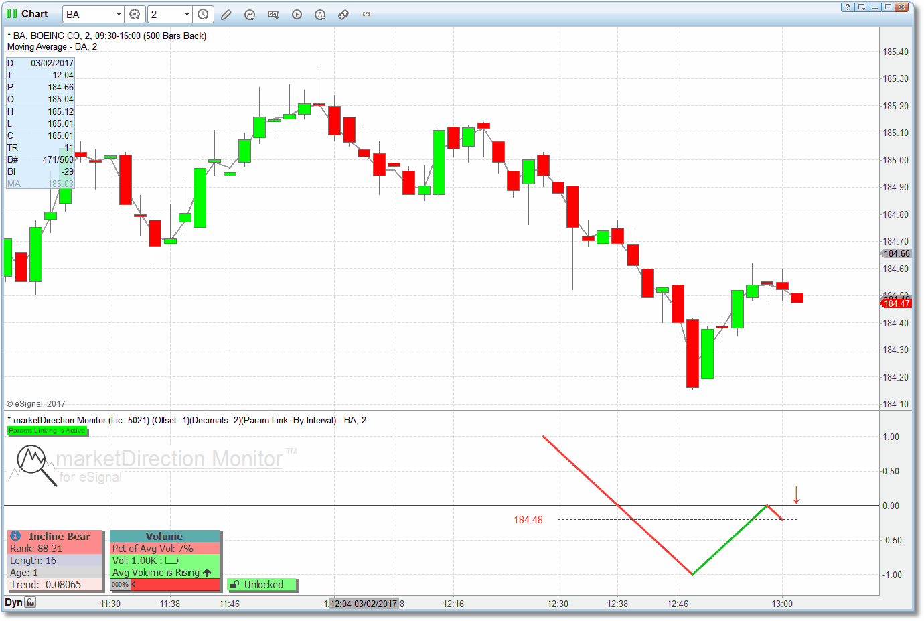Click the Volume panel header

tap(165, 536)
